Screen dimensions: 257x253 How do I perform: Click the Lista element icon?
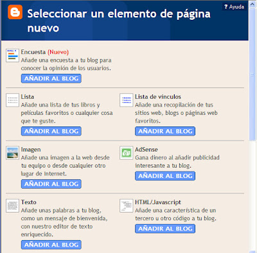(12, 100)
